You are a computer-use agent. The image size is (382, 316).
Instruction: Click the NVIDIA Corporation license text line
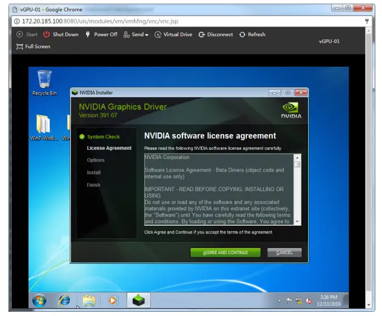click(167, 157)
